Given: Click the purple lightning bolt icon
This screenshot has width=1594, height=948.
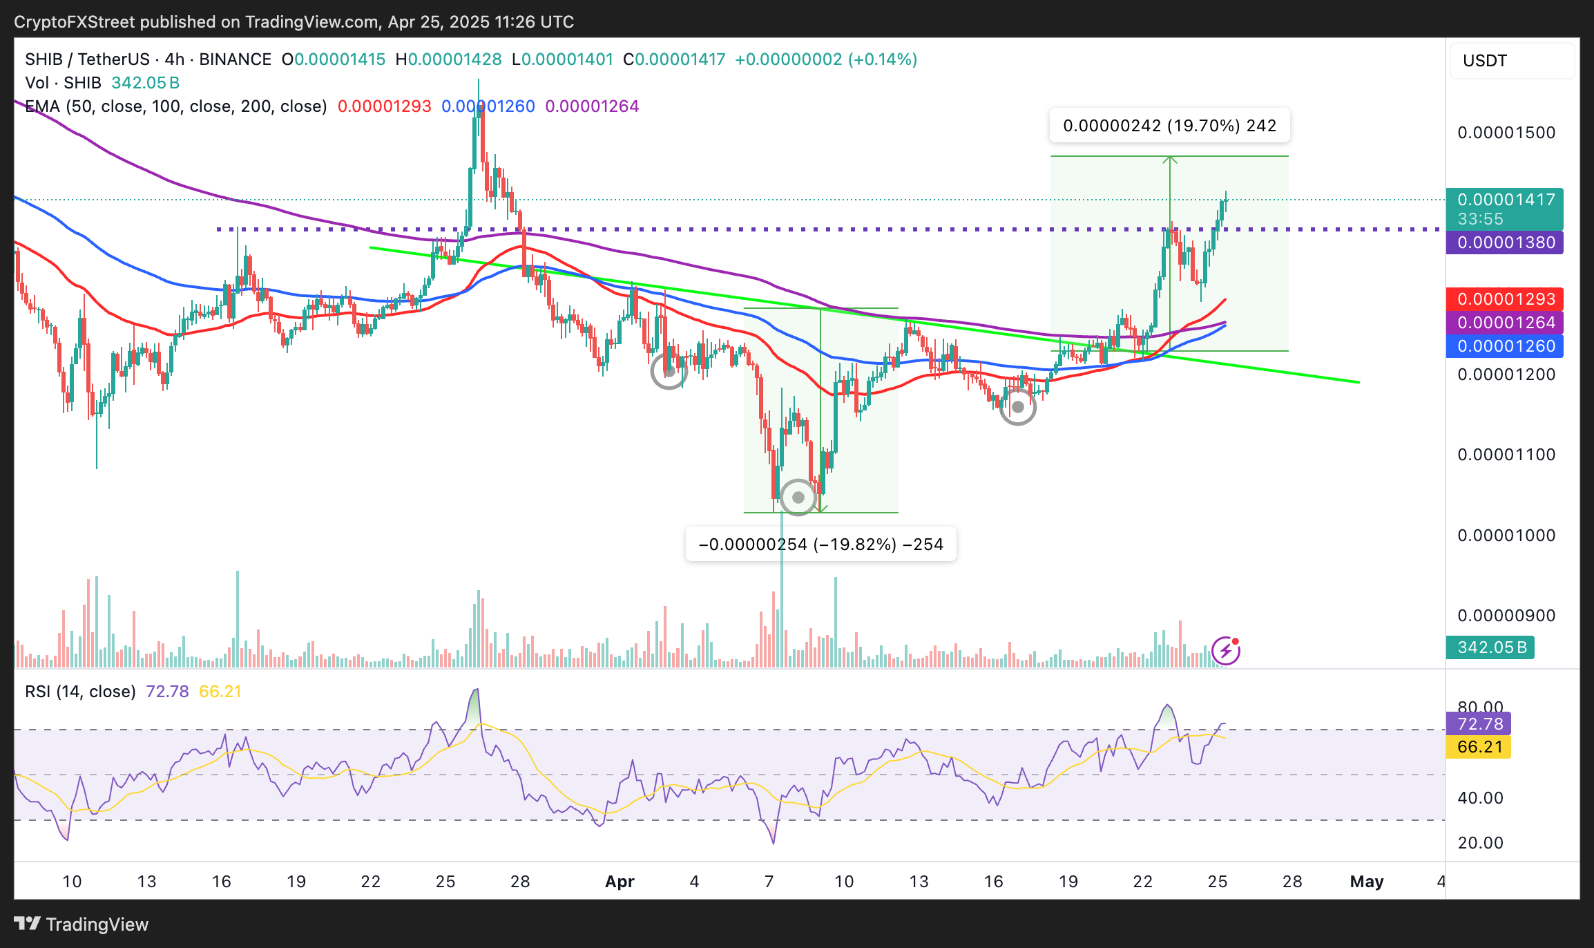Looking at the screenshot, I should [1225, 650].
